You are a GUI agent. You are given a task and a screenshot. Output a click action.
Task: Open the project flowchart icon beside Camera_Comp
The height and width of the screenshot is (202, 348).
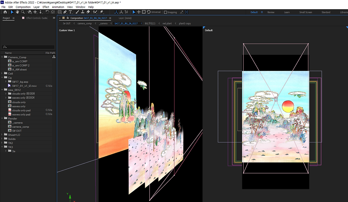pos(54,57)
